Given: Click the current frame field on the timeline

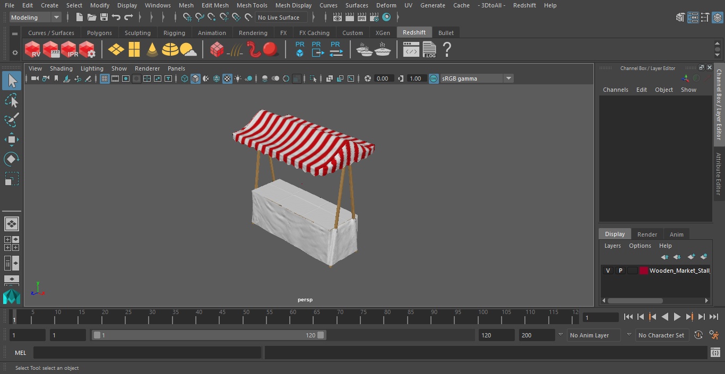Looking at the screenshot, I should coord(601,317).
